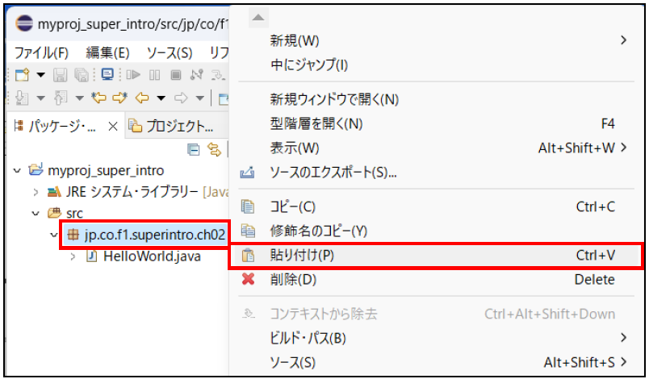Screen dimensions: 649x379
Task: Open the 新規(W) submenu
Action: point(295,40)
